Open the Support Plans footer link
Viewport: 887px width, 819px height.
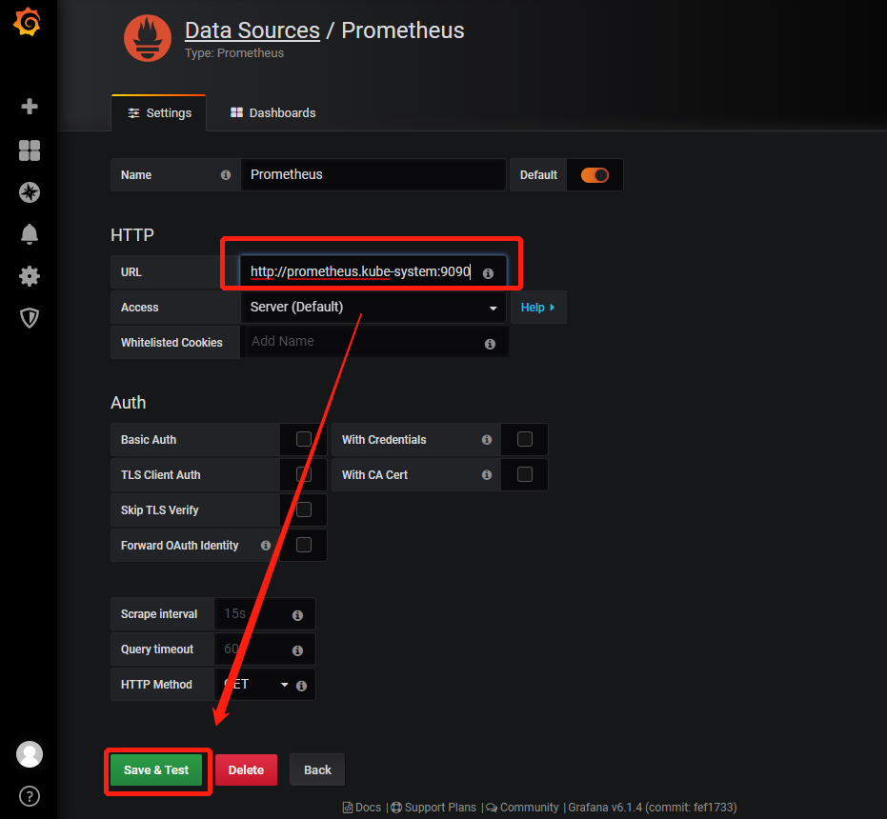[433, 808]
